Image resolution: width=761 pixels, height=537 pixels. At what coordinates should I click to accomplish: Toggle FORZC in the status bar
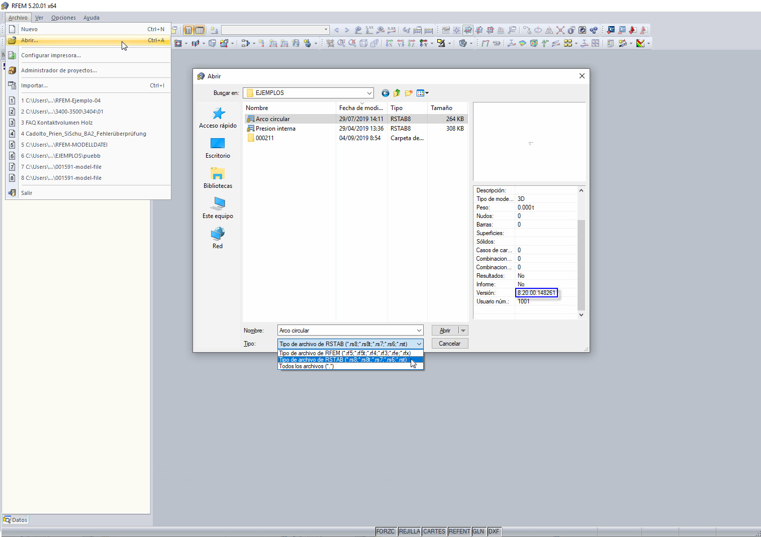click(386, 531)
